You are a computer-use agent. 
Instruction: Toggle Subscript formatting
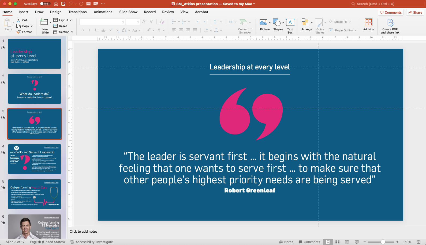pyautogui.click(x=118, y=30)
